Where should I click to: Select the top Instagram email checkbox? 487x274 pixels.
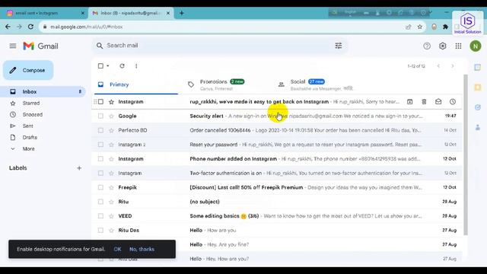coord(100,101)
